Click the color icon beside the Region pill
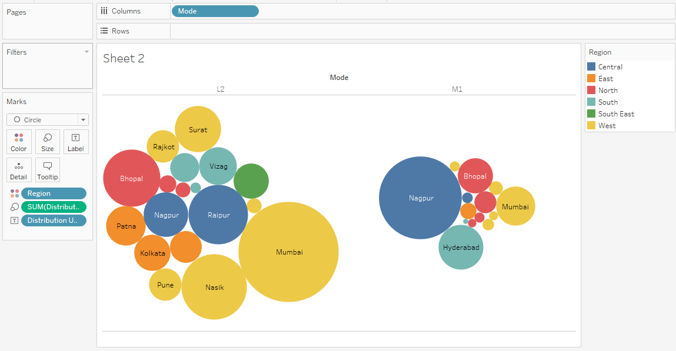Image resolution: width=676 pixels, height=351 pixels. (x=14, y=193)
